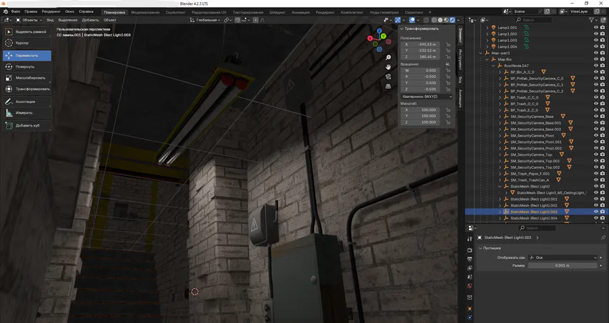Viewport: 609px width, 323px height.
Task: Activate the Трансформировать transform tool
Action: (x=27, y=89)
